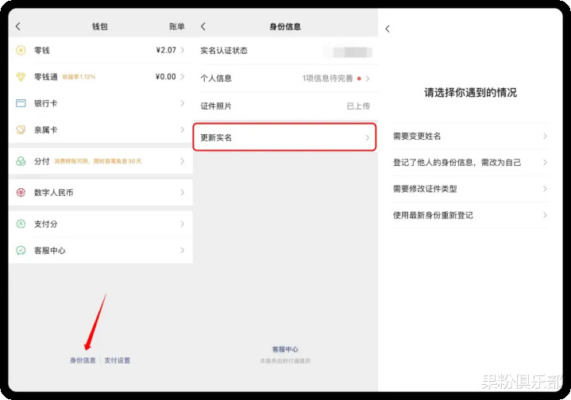The height and width of the screenshot is (400, 571).
Task: Expand the 使用最新身份重新登记 chevron
Action: [545, 215]
